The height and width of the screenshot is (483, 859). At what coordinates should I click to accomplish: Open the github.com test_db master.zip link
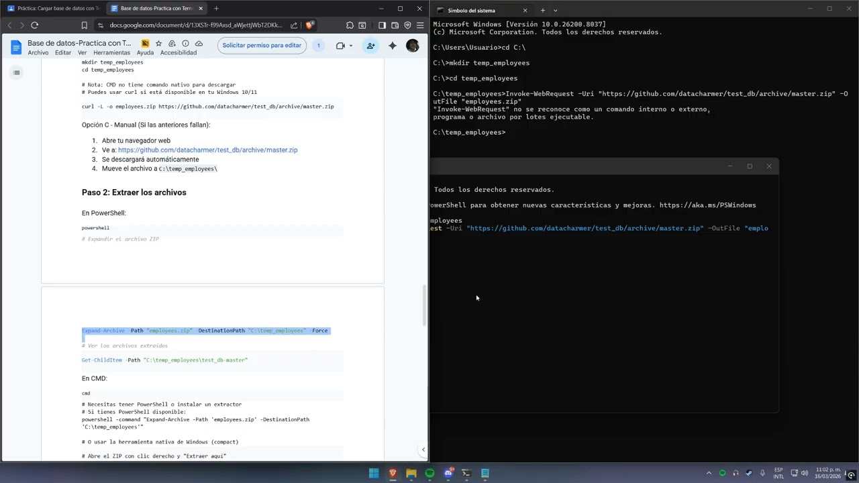[207, 150]
